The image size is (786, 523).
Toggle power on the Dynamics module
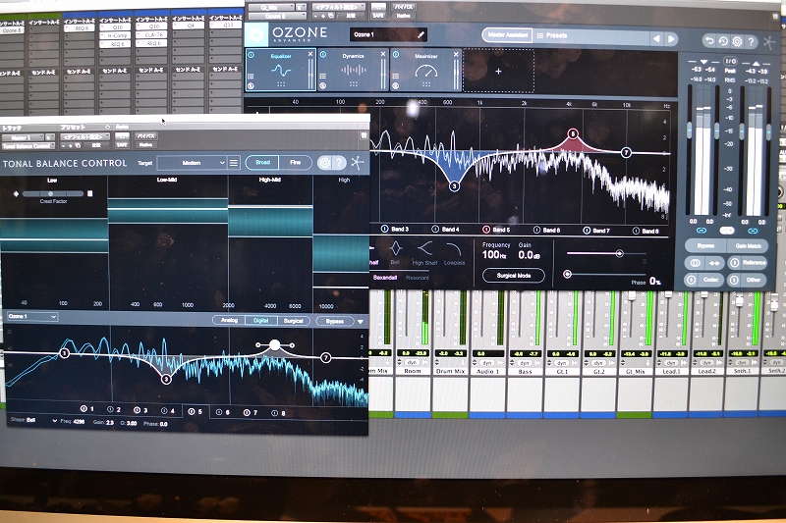[x=323, y=55]
